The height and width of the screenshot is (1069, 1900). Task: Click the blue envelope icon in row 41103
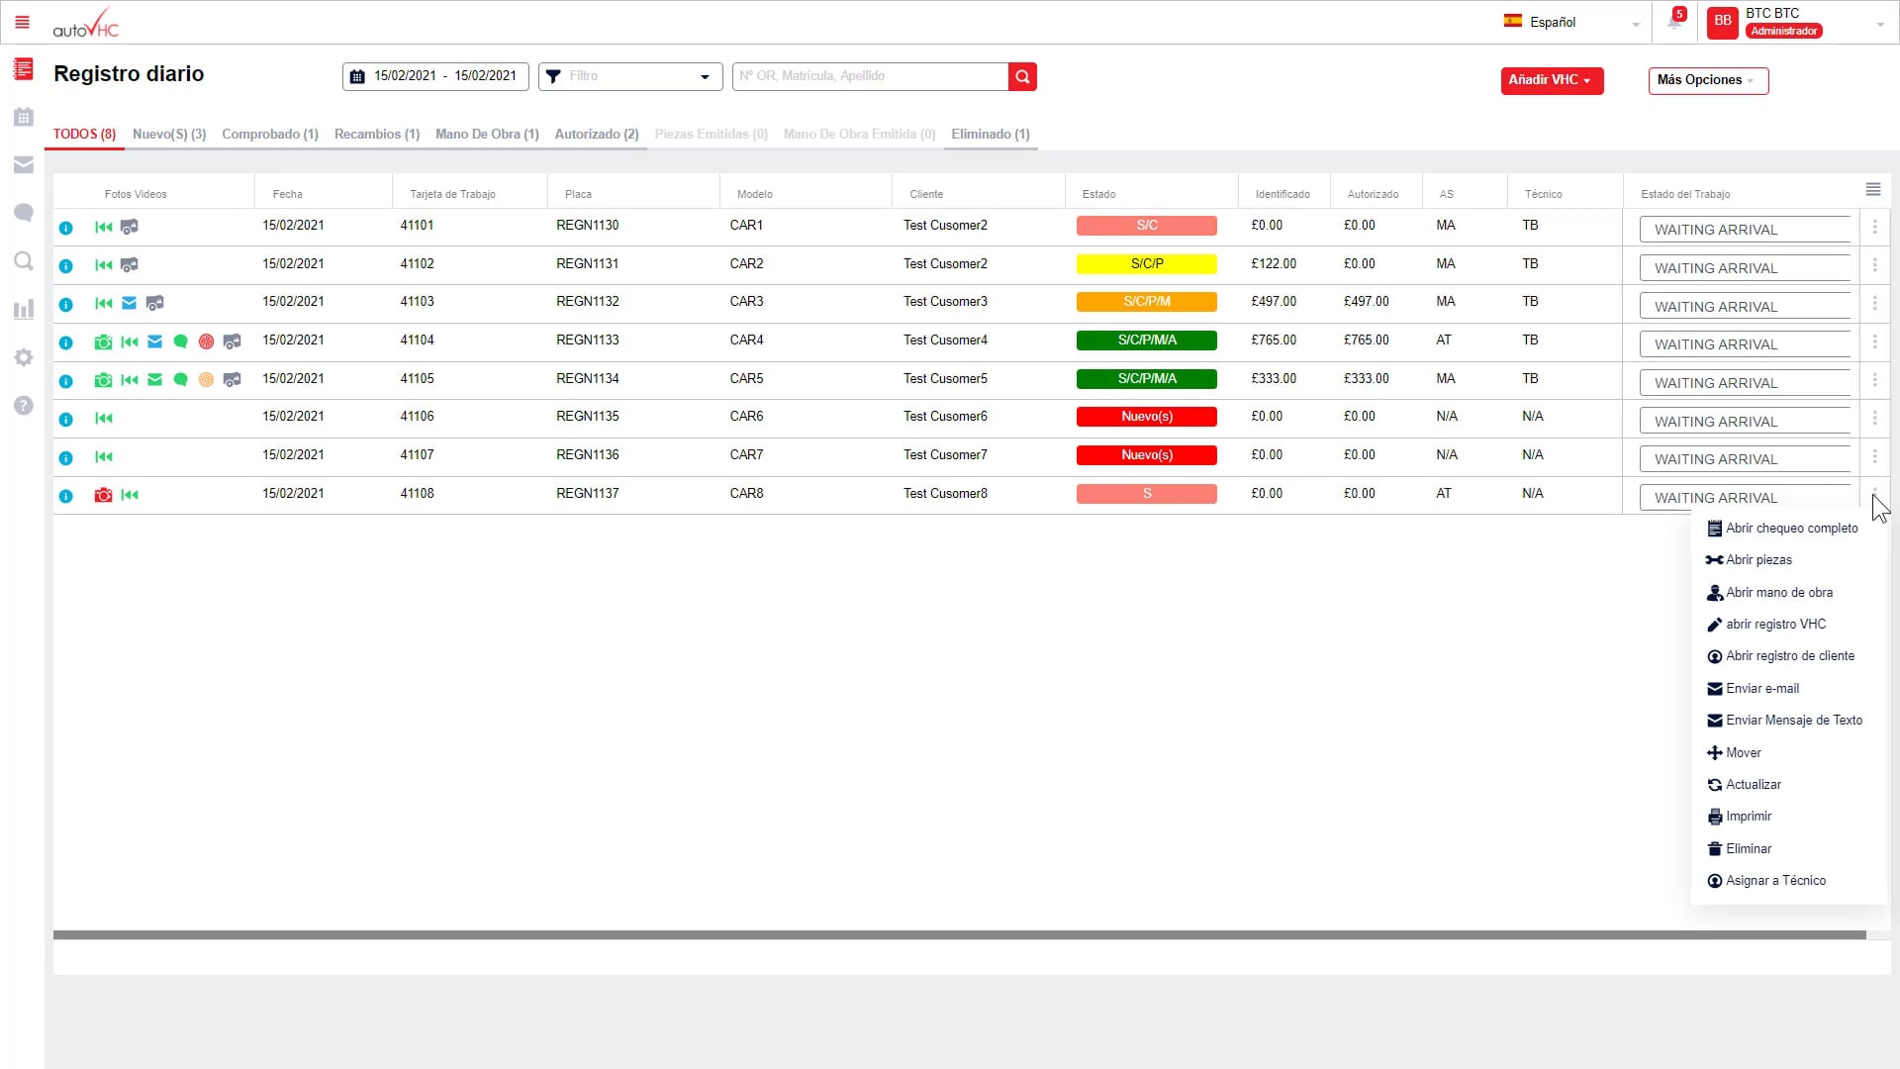pyautogui.click(x=130, y=303)
